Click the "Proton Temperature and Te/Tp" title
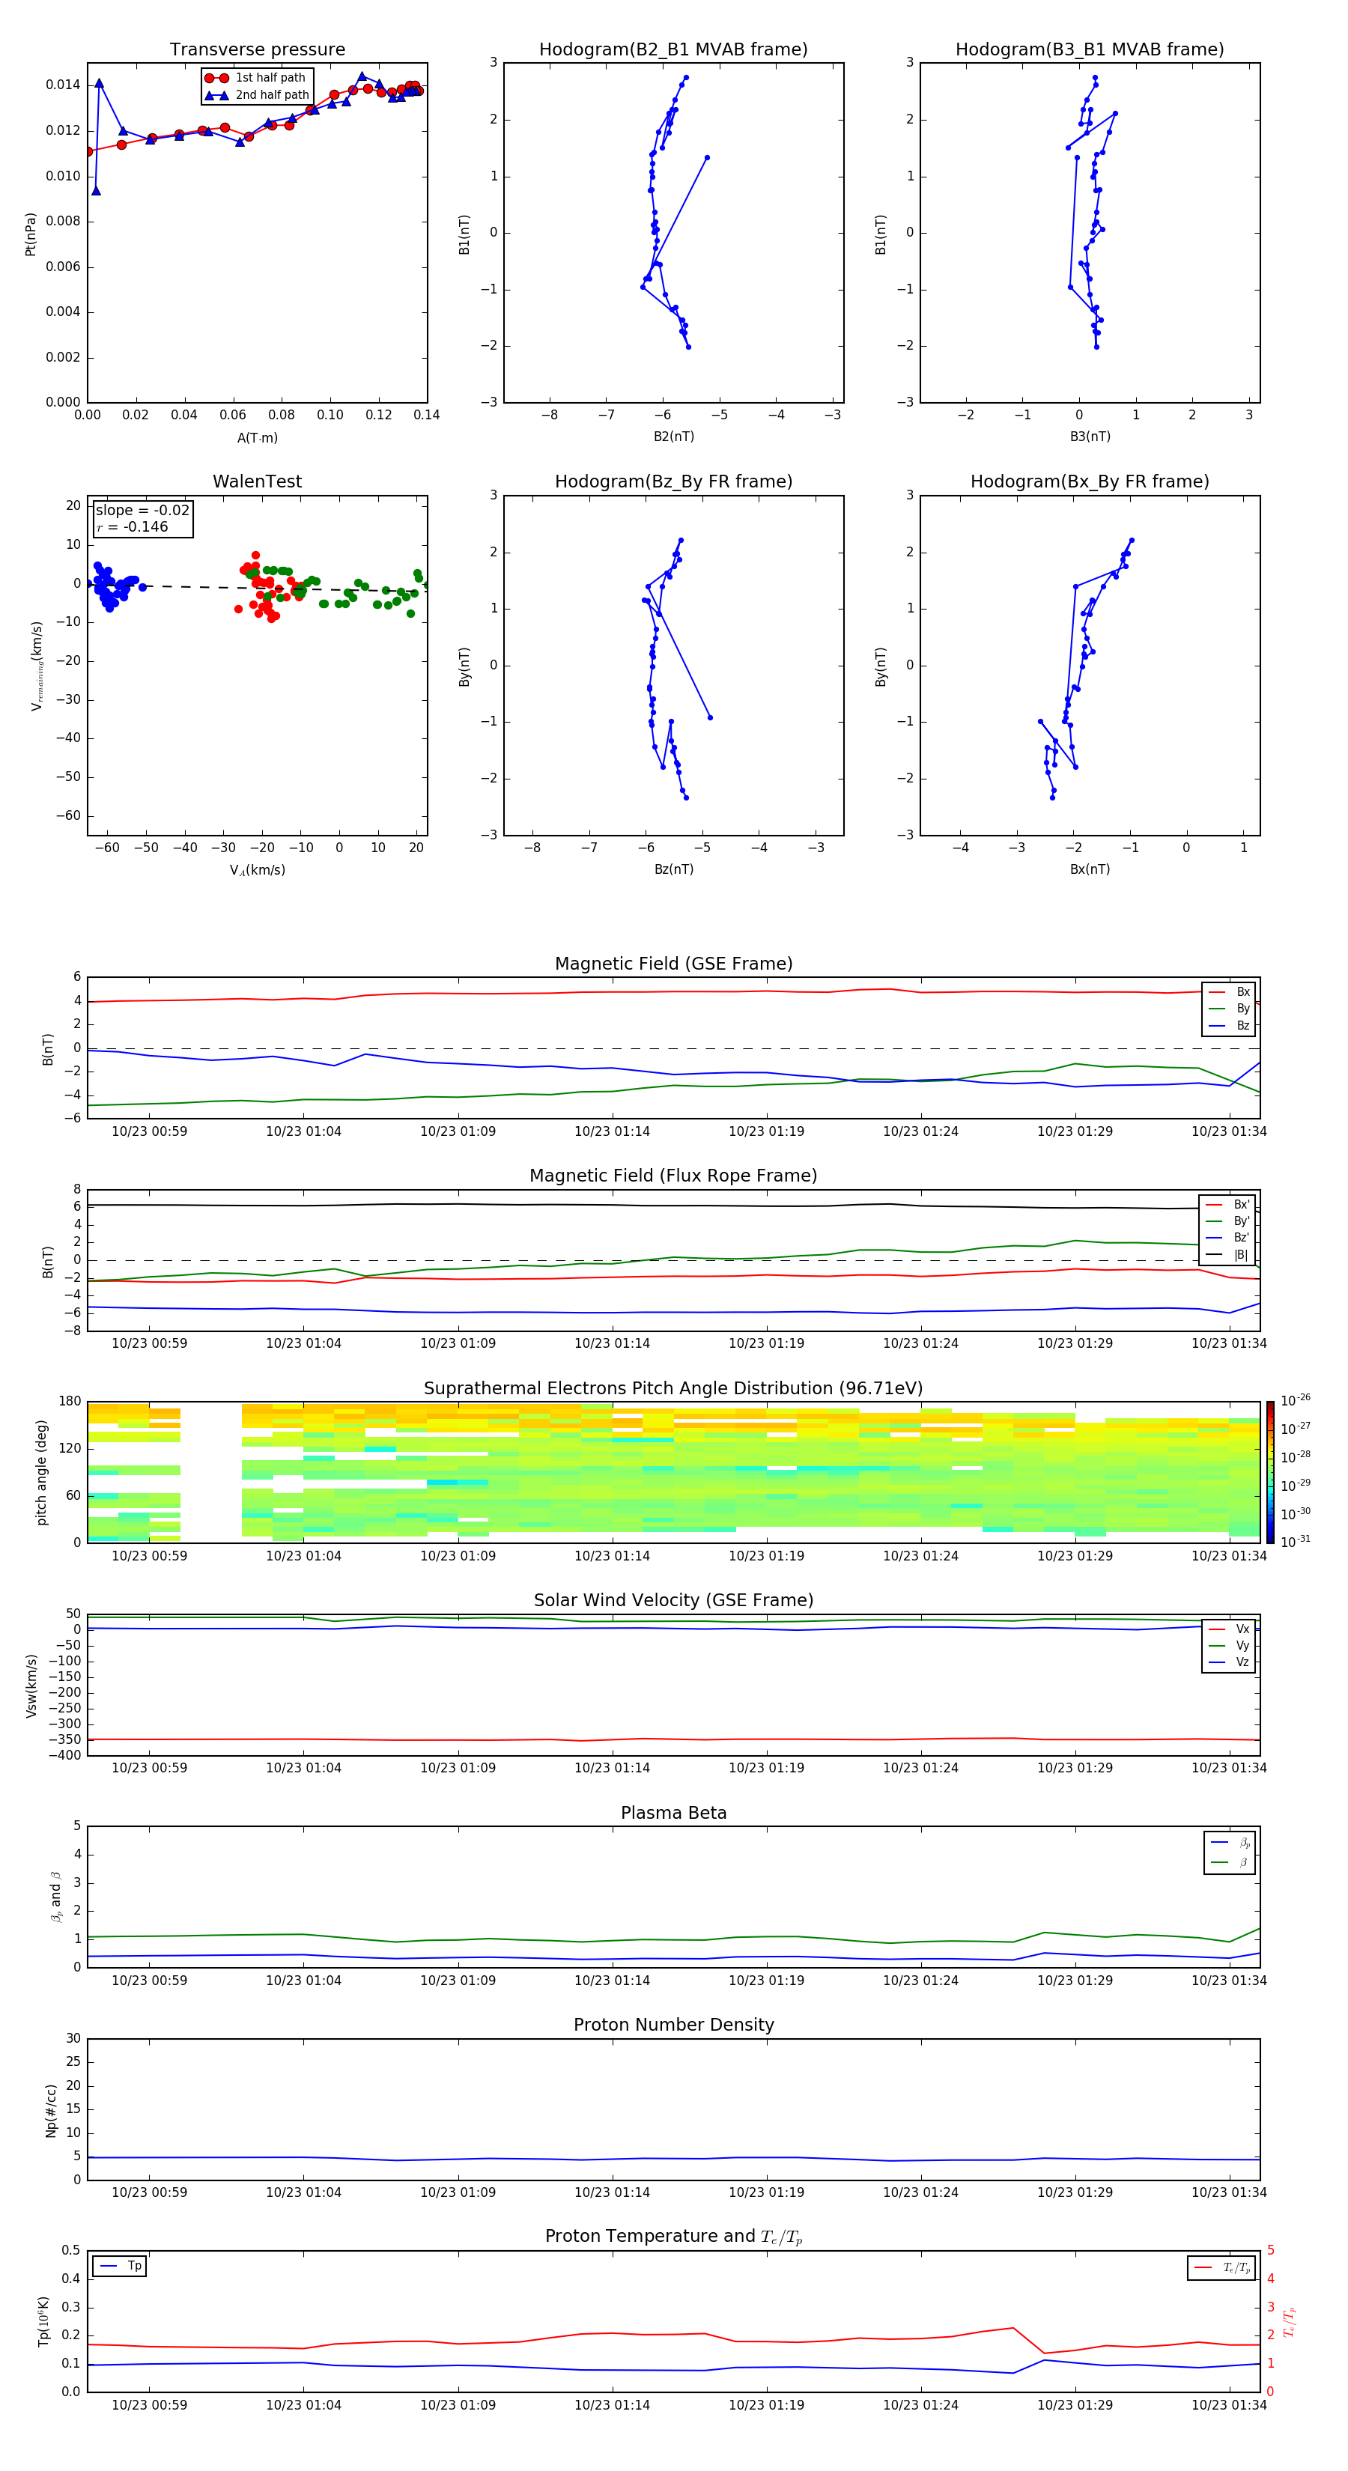The height and width of the screenshot is (2471, 1348). coord(673,2236)
